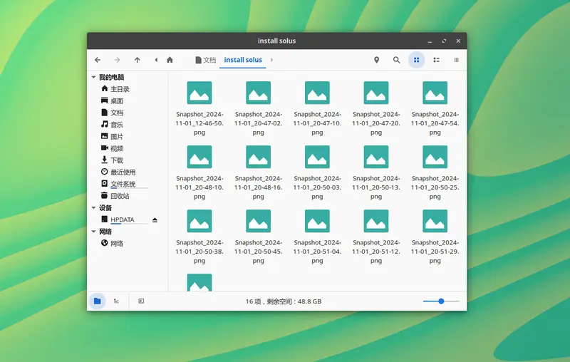Adjust the icon zoom slider
This screenshot has width=570, height=362.
[x=441, y=301]
